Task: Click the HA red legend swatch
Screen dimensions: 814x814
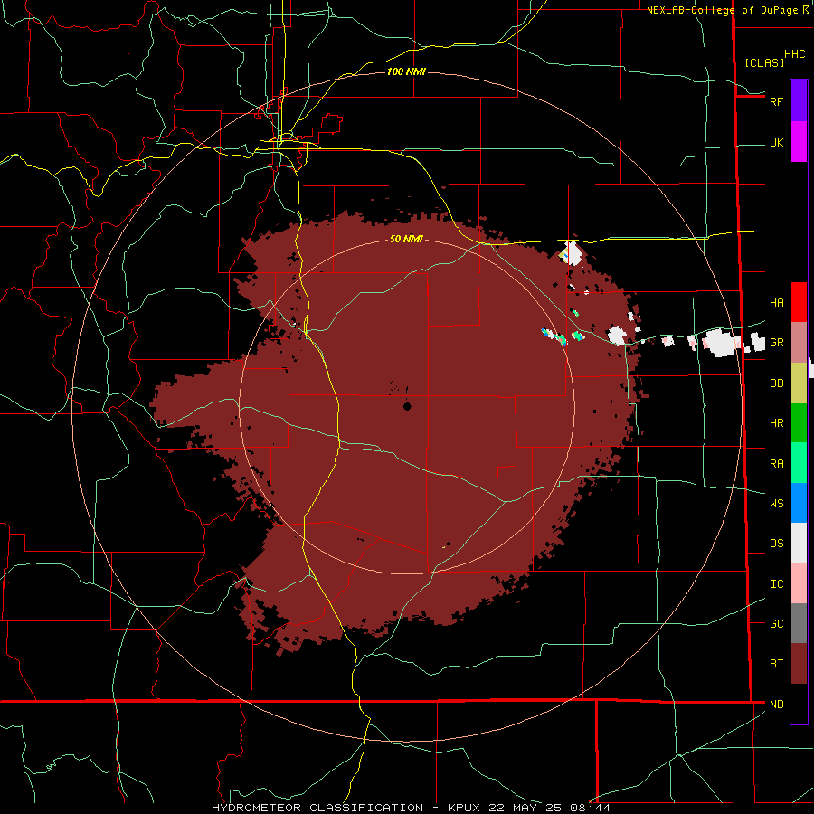Action: [x=799, y=302]
